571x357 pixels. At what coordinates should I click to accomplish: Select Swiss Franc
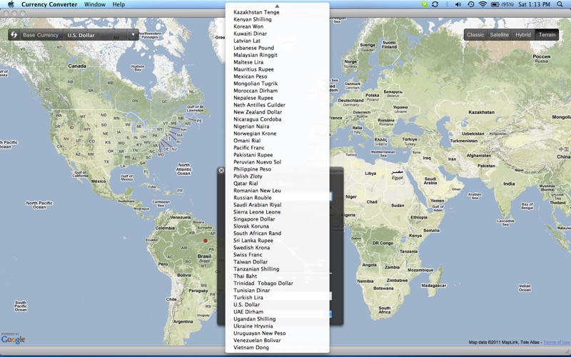coord(278,255)
